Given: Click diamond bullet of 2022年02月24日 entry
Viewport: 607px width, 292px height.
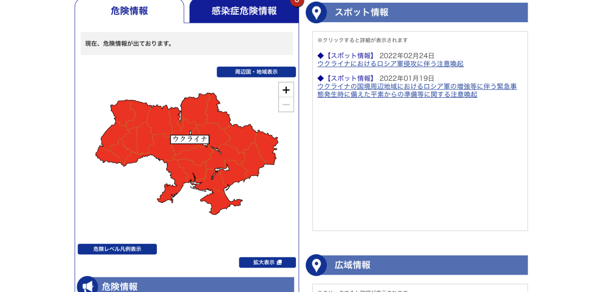Looking at the screenshot, I should click(320, 55).
